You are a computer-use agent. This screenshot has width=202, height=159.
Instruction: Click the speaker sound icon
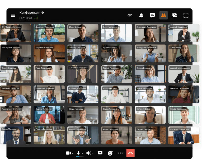coord(88,153)
